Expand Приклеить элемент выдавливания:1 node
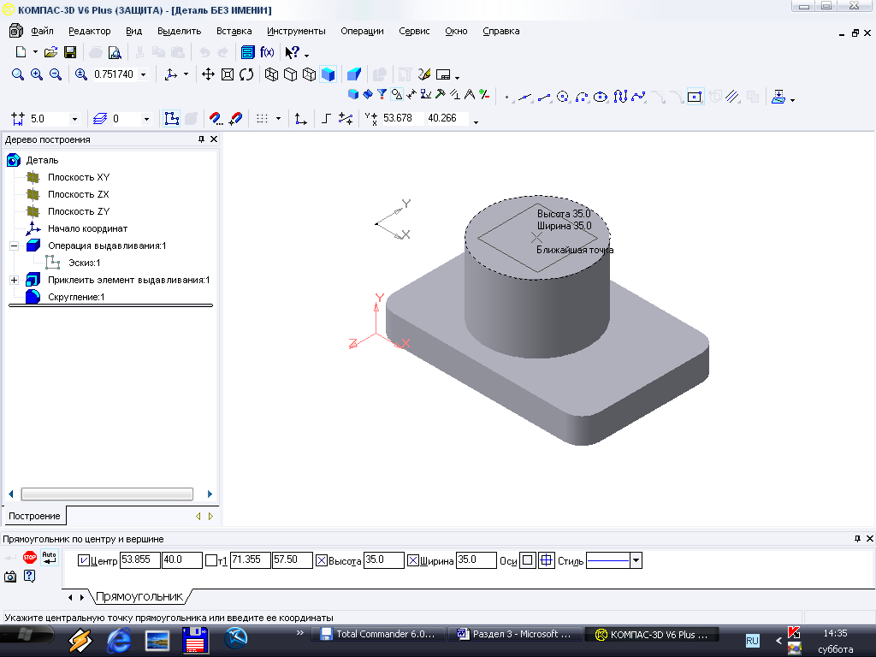 click(x=14, y=280)
